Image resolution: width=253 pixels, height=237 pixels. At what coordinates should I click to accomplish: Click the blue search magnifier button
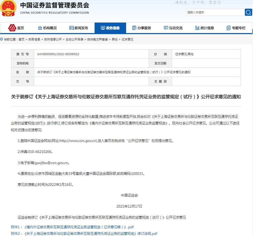click(x=248, y=12)
